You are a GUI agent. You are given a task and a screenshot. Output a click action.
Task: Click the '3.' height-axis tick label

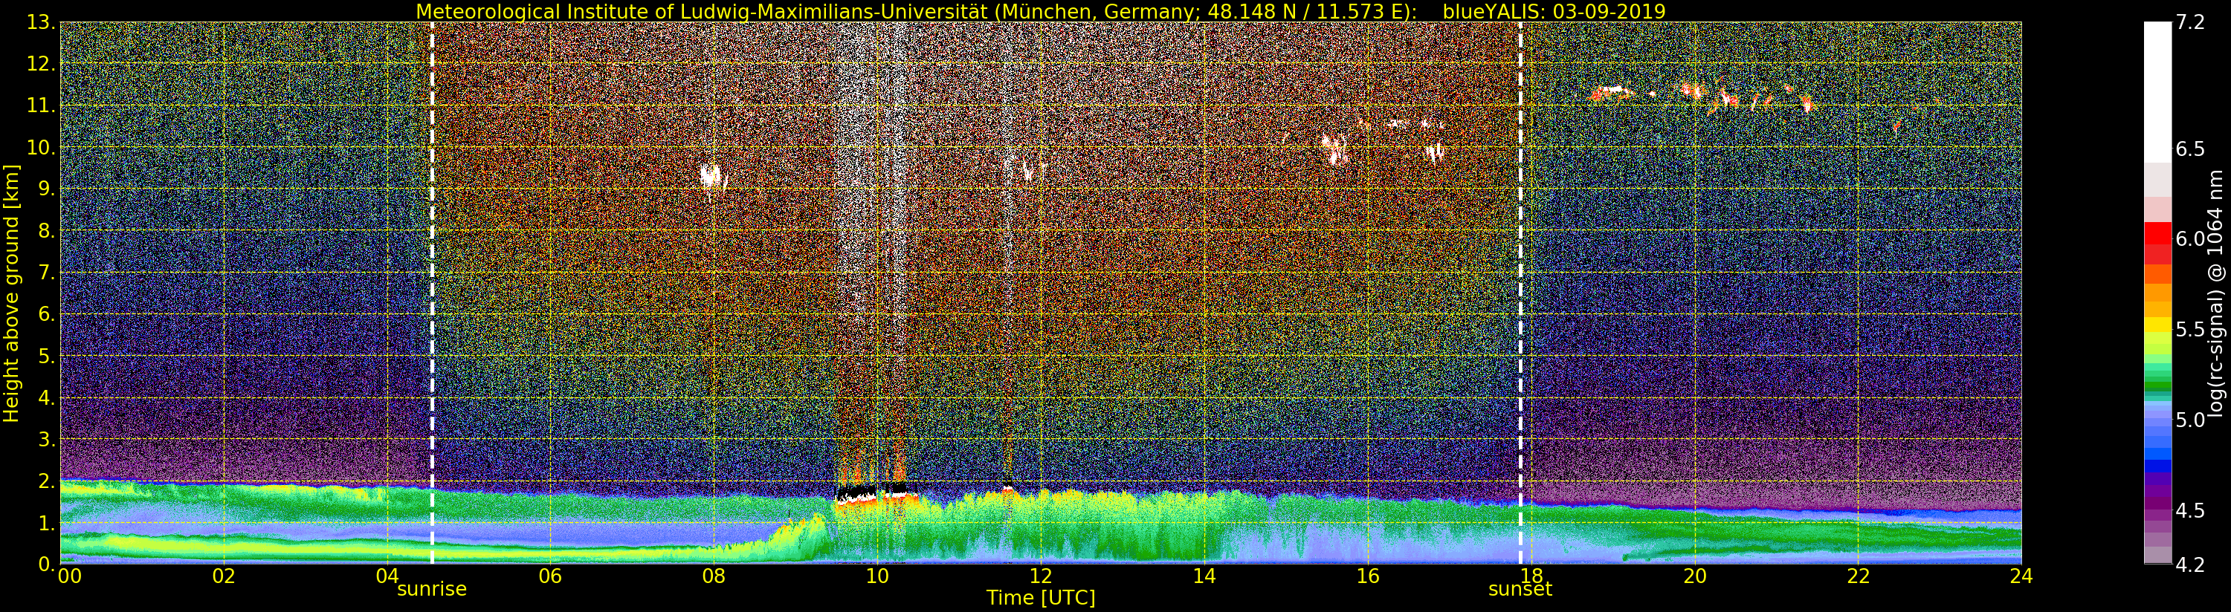[47, 439]
